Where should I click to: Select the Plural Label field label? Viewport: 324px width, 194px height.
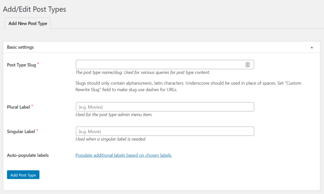(19, 107)
